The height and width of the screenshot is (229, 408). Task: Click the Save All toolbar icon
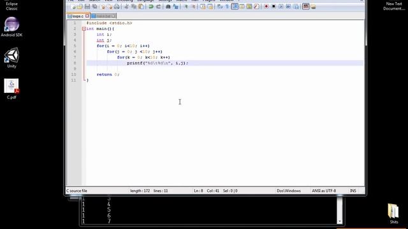(95, 6)
